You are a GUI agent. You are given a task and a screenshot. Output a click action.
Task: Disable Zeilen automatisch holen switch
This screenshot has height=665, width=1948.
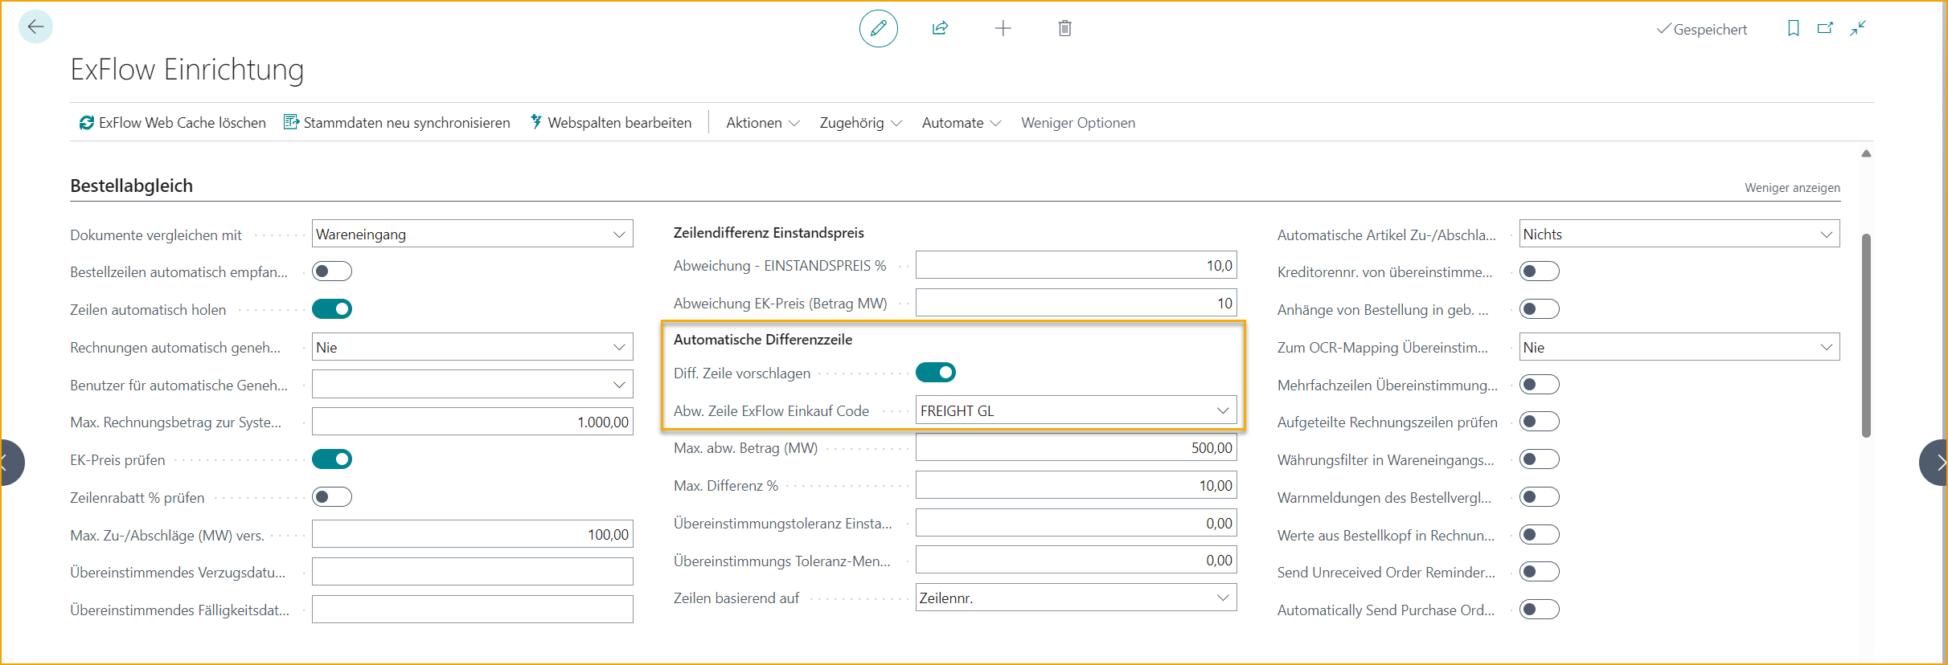(332, 309)
